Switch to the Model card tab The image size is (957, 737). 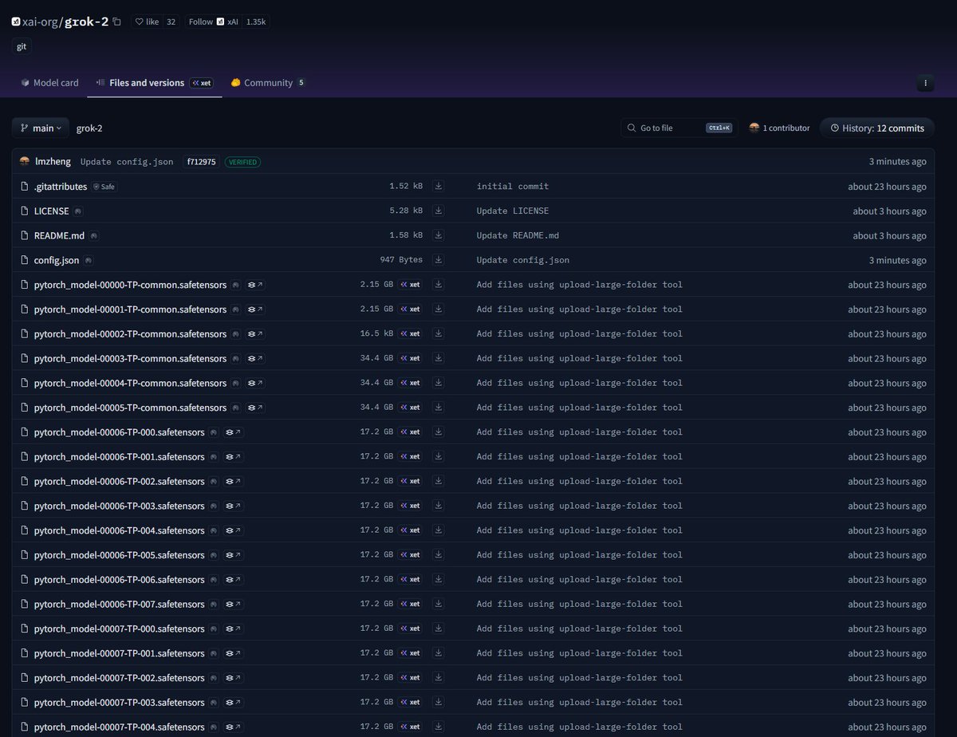[x=49, y=83]
